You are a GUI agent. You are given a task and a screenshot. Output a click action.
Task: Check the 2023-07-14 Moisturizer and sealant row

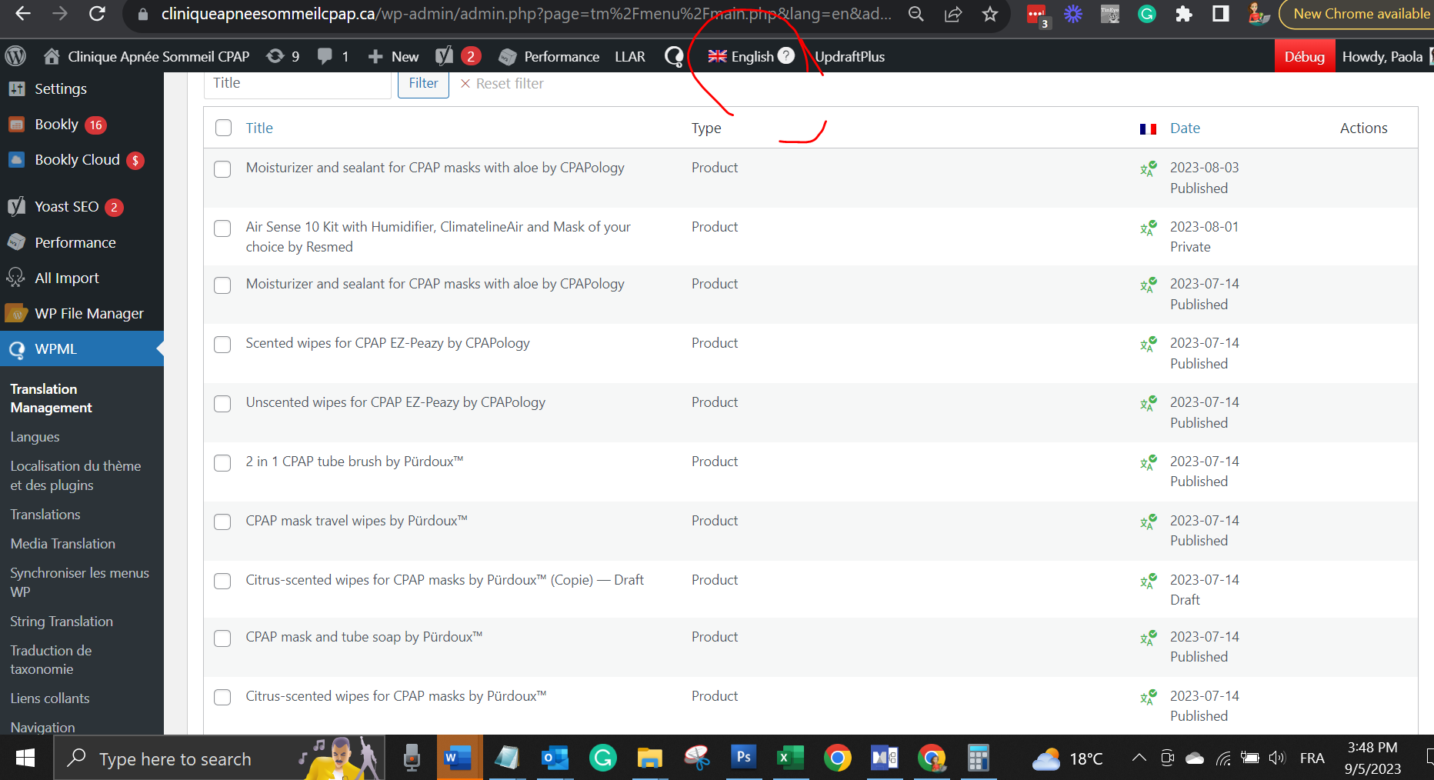click(x=222, y=285)
